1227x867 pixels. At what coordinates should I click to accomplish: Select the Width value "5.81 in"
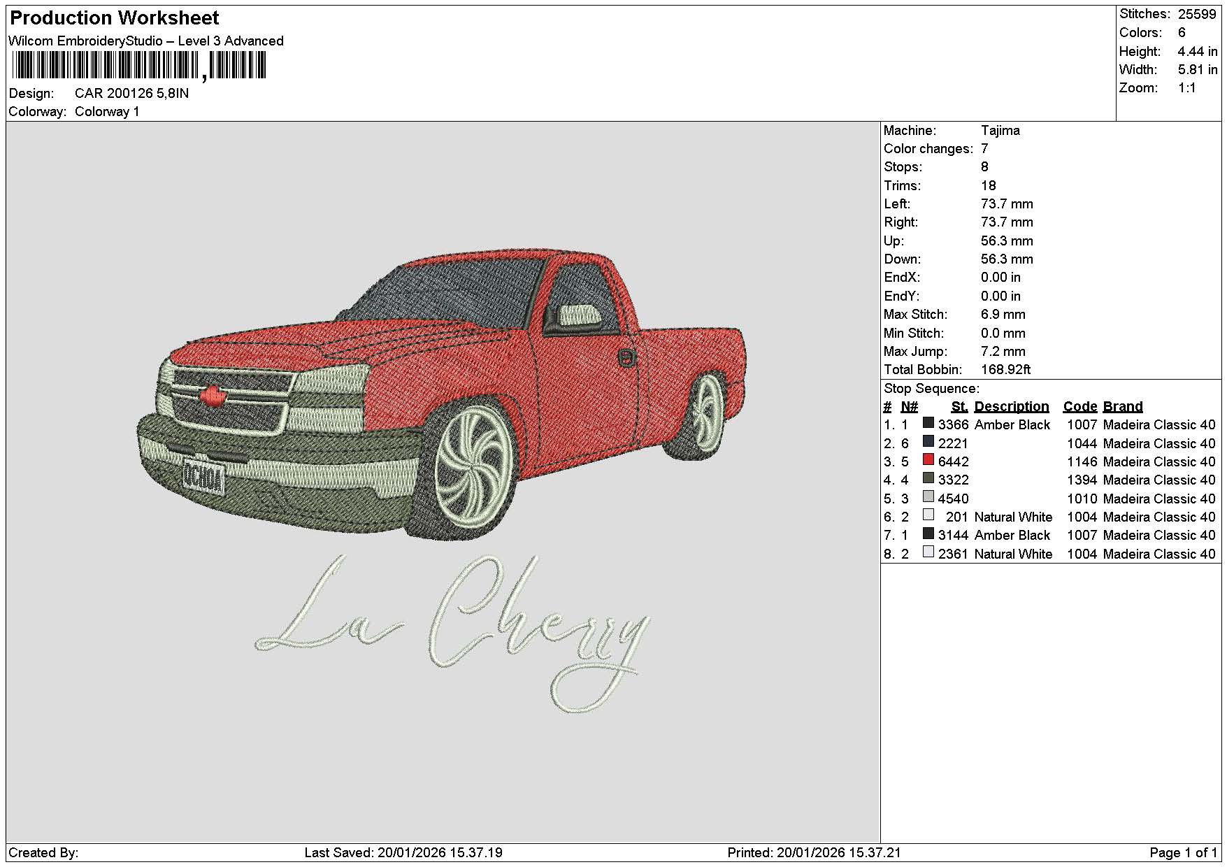1198,70
